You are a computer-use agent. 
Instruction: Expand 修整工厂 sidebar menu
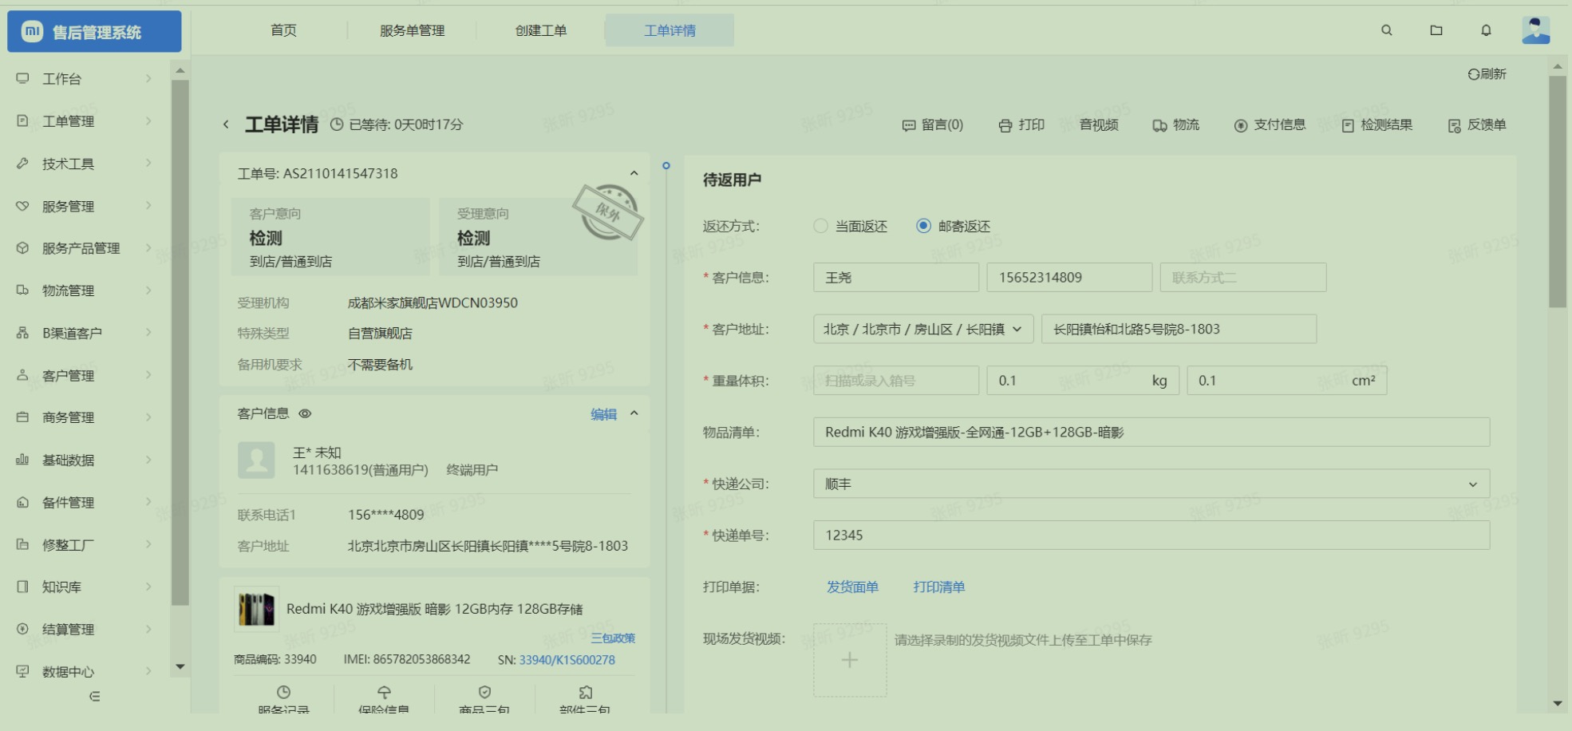pyautogui.click(x=85, y=545)
